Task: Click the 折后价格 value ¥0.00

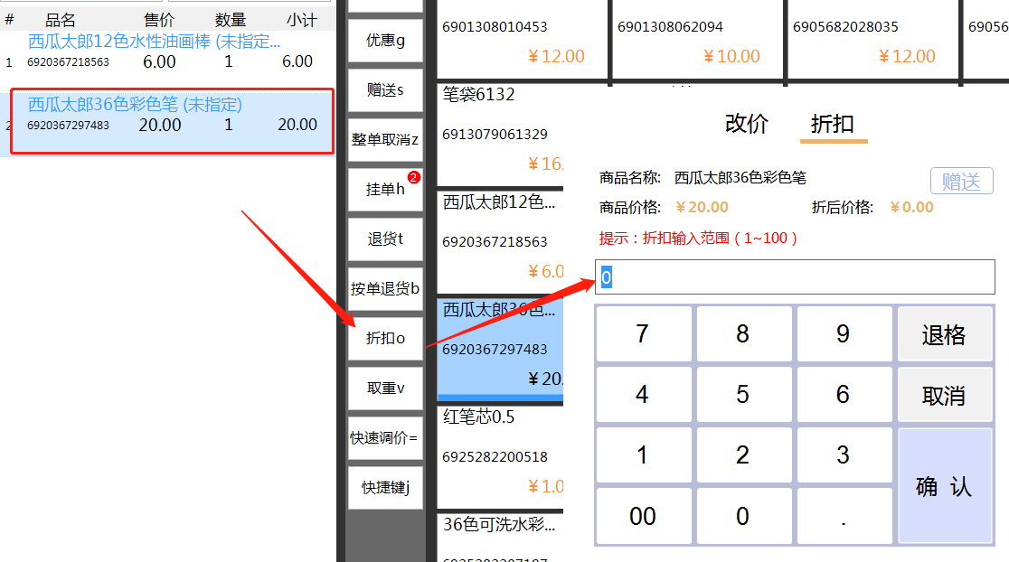Action: [x=912, y=207]
